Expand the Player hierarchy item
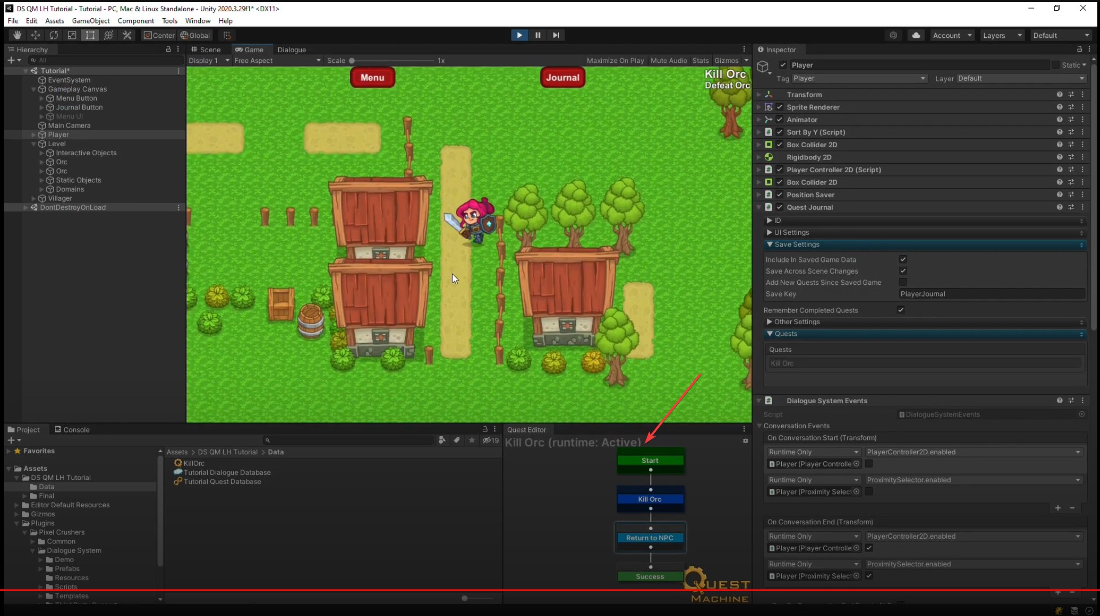 [34, 134]
